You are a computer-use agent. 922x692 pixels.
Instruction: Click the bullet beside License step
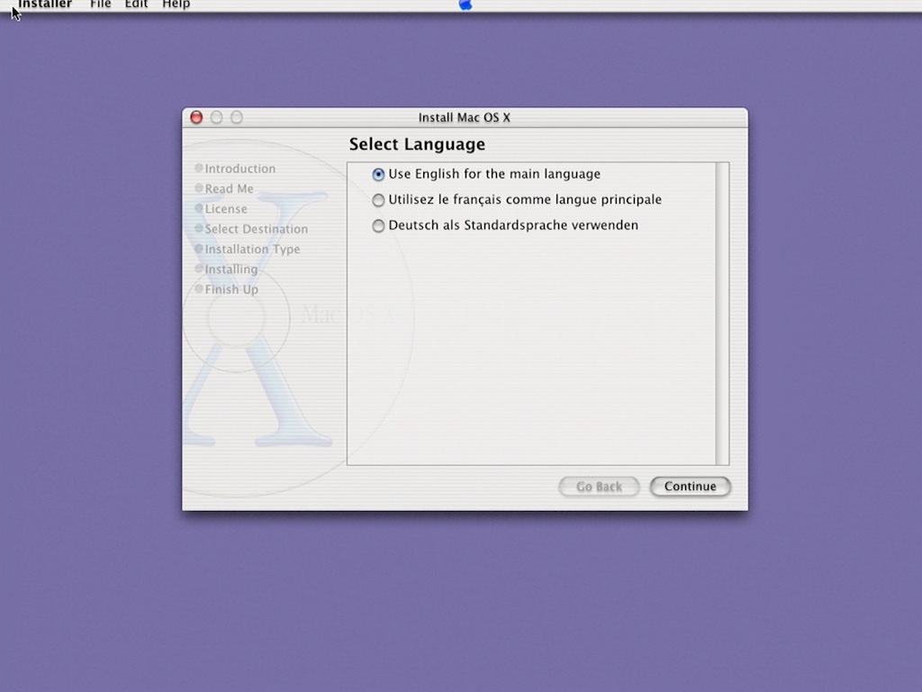click(x=199, y=208)
